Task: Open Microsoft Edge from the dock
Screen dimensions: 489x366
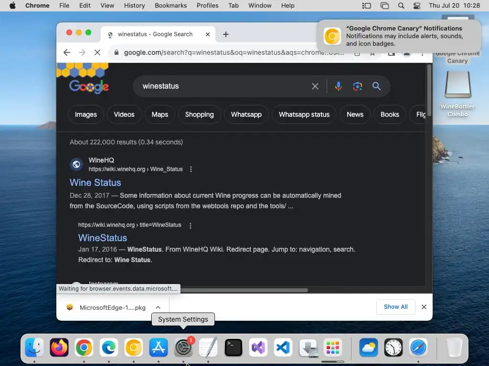Action: [109, 347]
